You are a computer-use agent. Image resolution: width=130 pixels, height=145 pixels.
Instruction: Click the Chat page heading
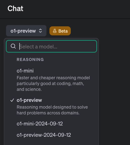(15, 9)
